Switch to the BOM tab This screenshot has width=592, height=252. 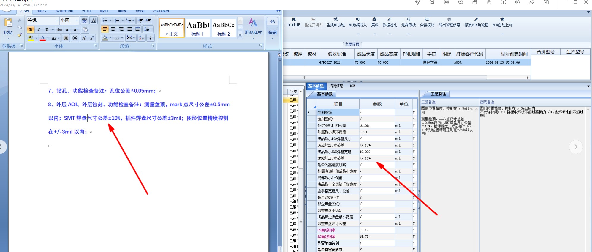(x=352, y=86)
